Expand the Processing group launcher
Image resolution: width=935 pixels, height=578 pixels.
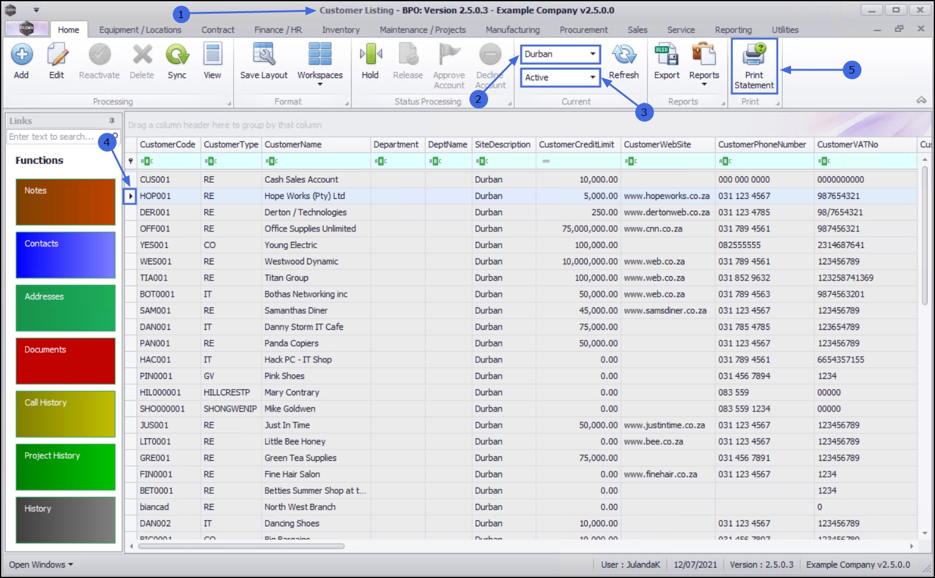(229, 104)
